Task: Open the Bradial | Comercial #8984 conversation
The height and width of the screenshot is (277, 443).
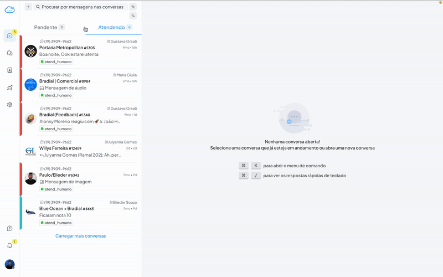Action: tap(83, 85)
